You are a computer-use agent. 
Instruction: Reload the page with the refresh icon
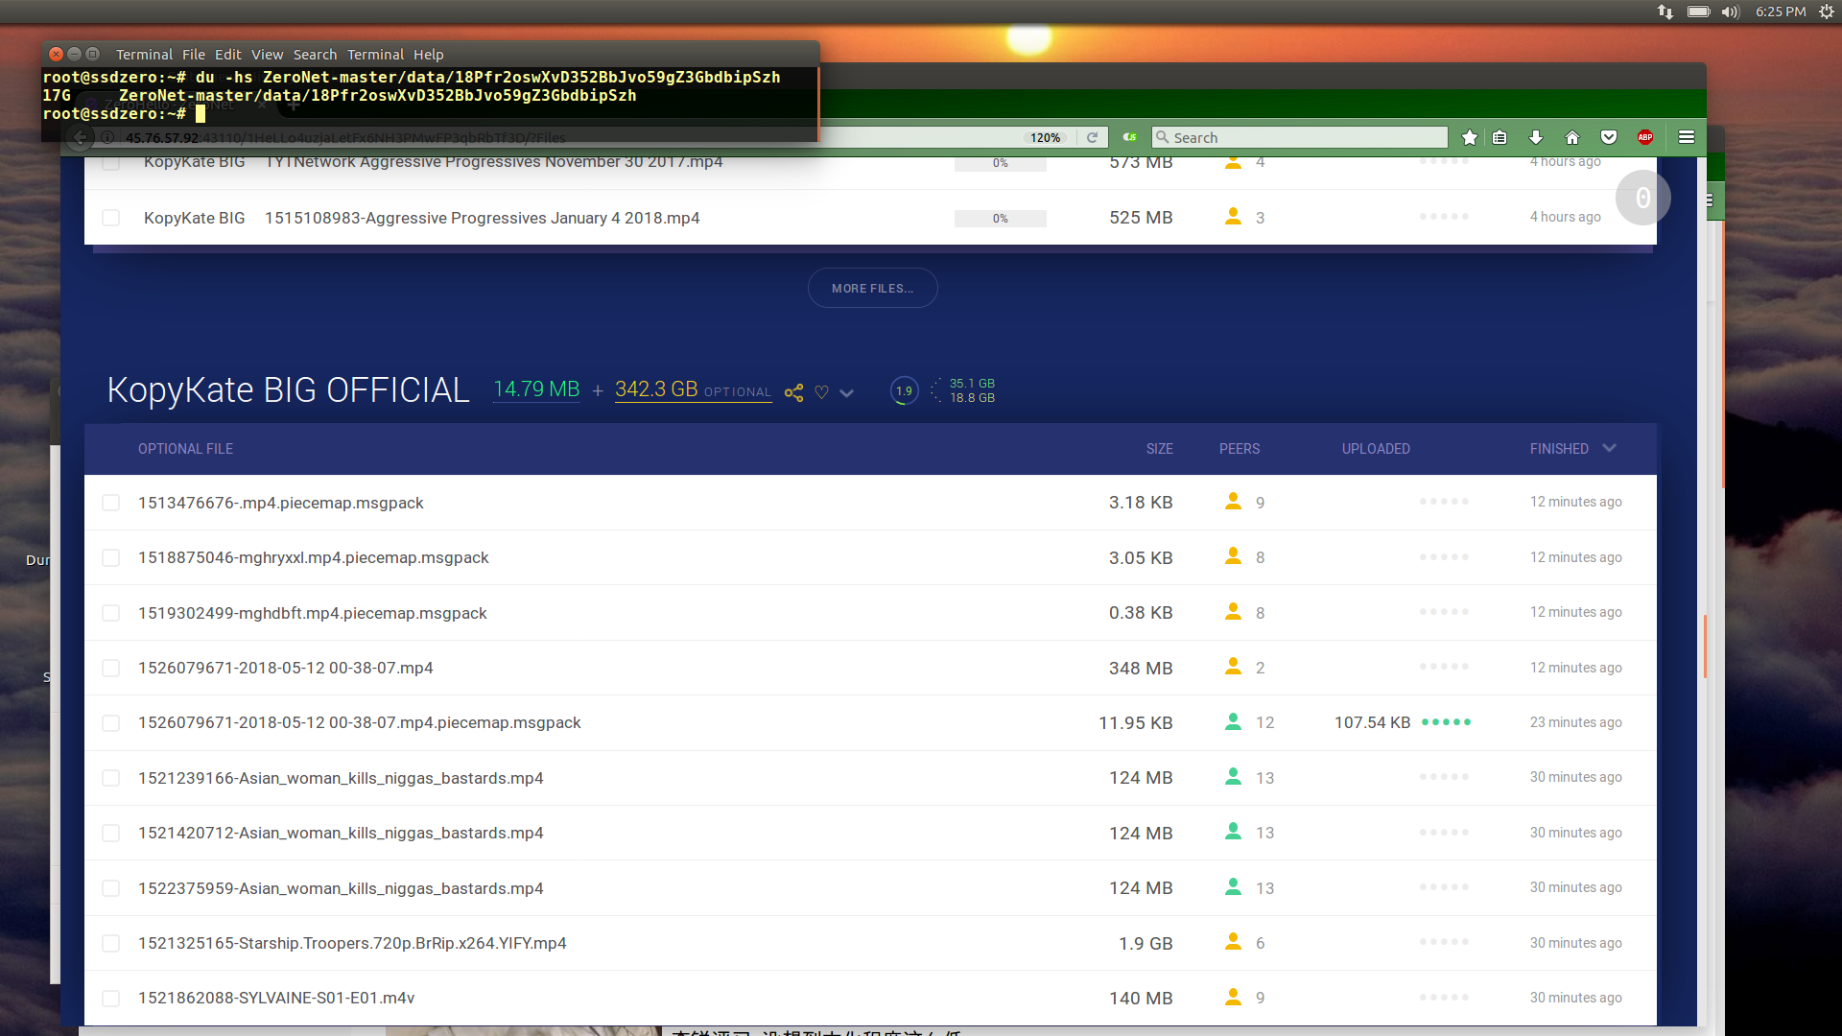tap(1092, 137)
